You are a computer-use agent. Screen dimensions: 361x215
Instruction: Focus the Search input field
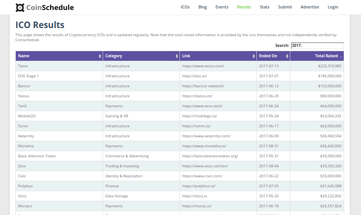point(317,46)
